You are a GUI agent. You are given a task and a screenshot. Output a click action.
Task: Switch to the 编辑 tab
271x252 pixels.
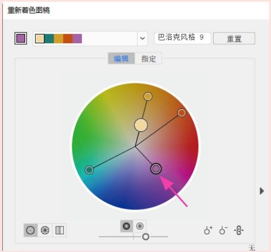pyautogui.click(x=121, y=58)
